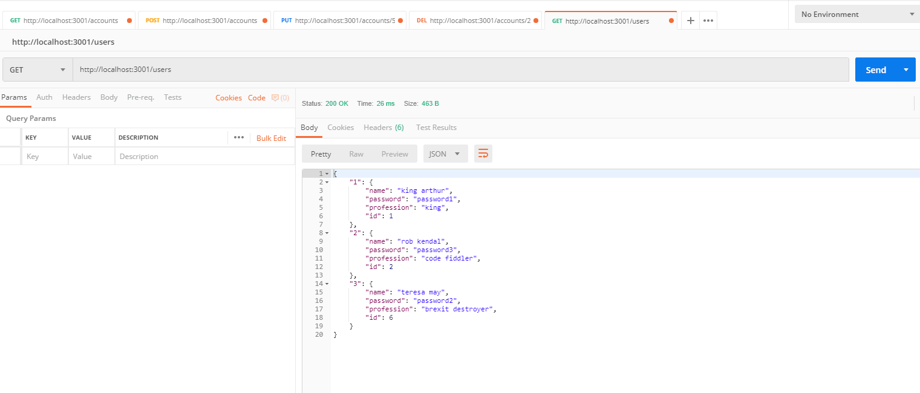Switch response view to Preview

click(394, 154)
